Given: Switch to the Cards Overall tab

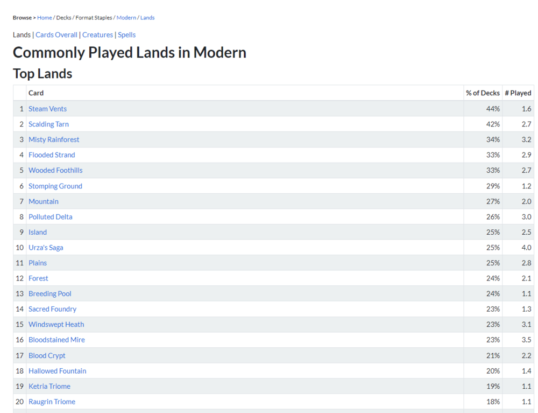Looking at the screenshot, I should point(56,35).
